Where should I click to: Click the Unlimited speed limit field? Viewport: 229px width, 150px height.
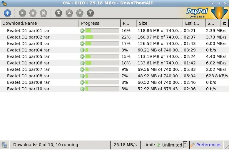pyautogui.click(x=172, y=145)
